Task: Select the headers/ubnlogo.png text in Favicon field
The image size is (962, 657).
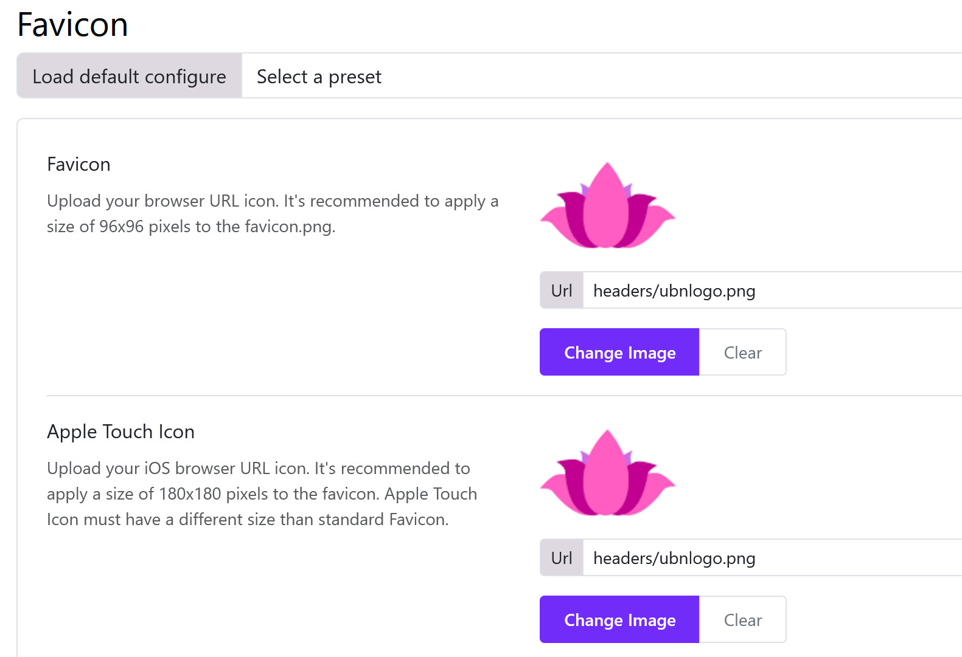Action: [674, 291]
